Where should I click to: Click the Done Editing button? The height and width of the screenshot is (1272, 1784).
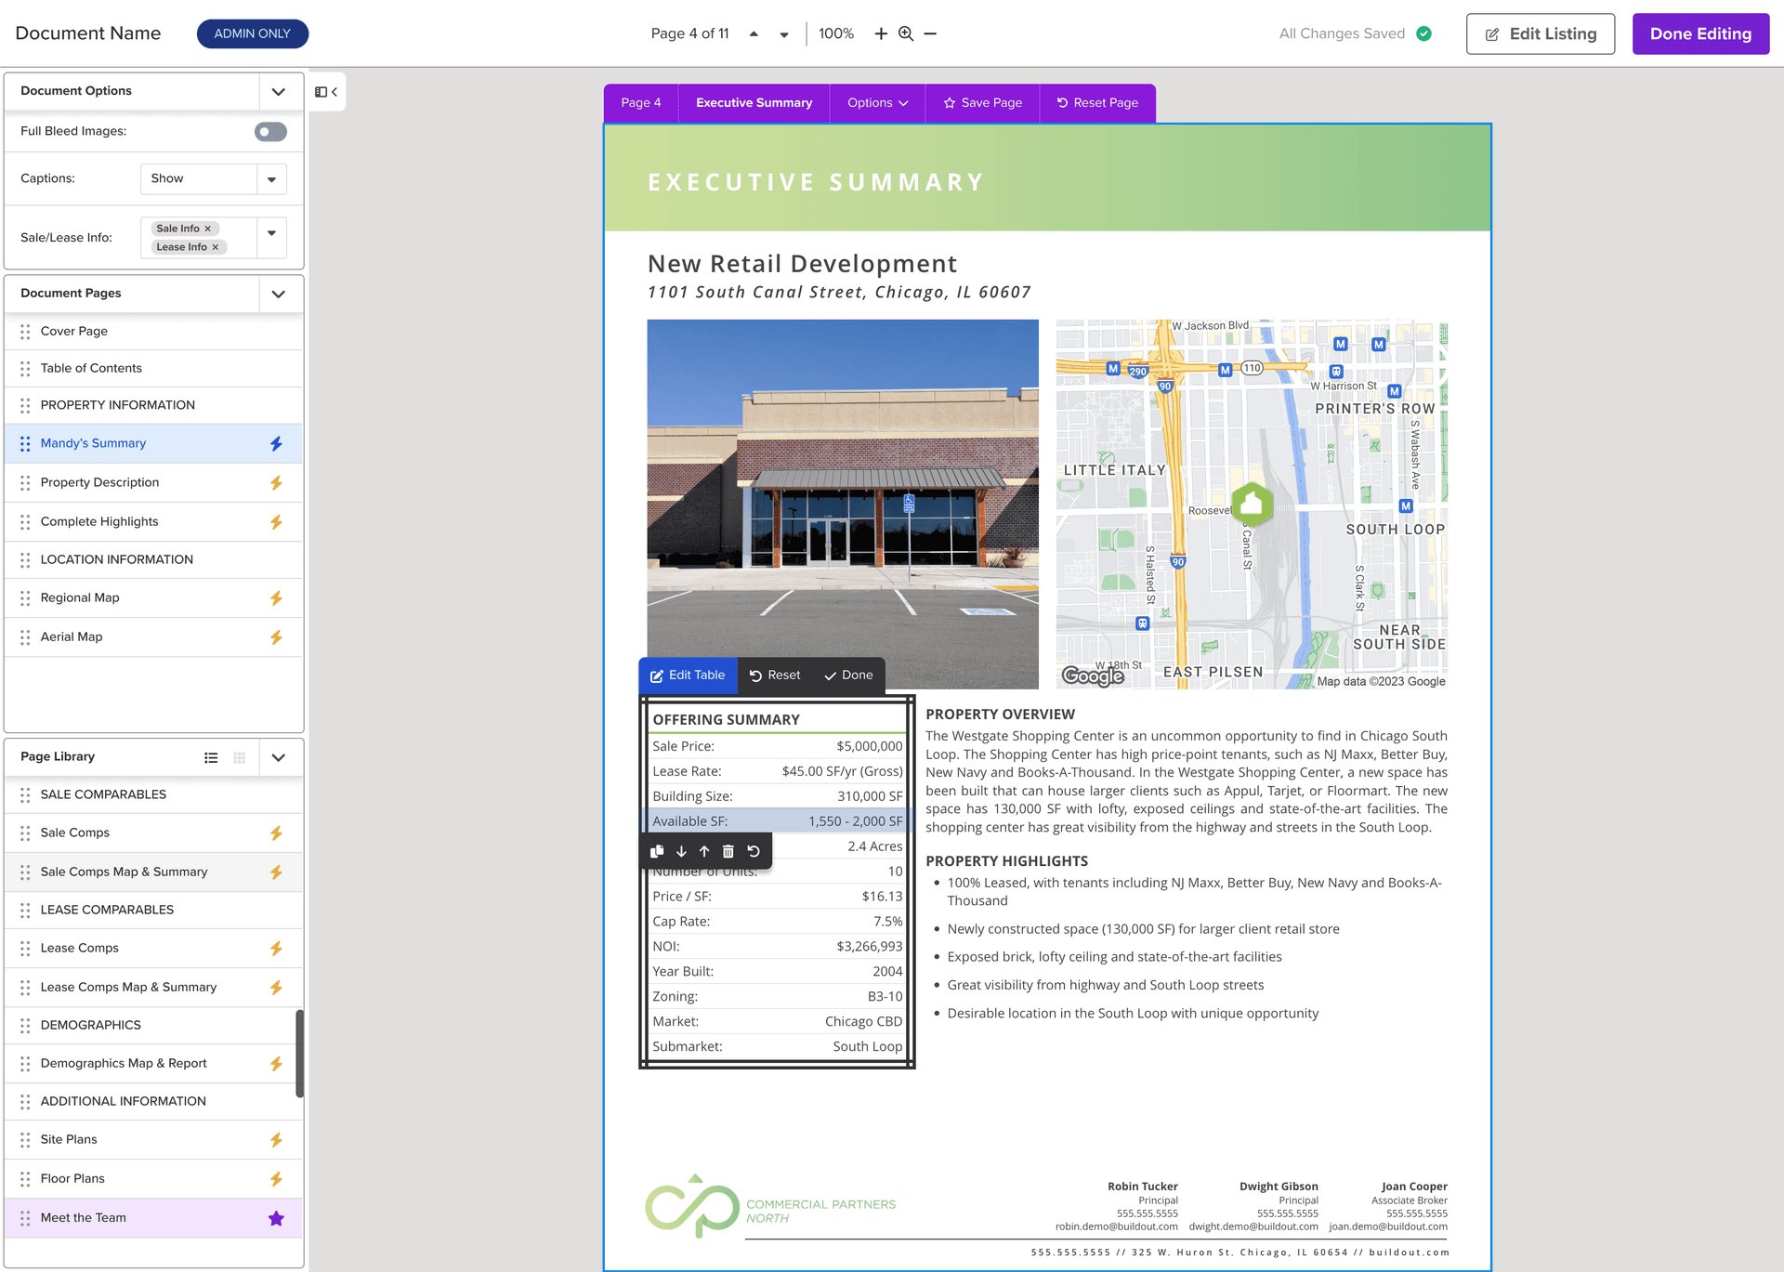(x=1700, y=33)
